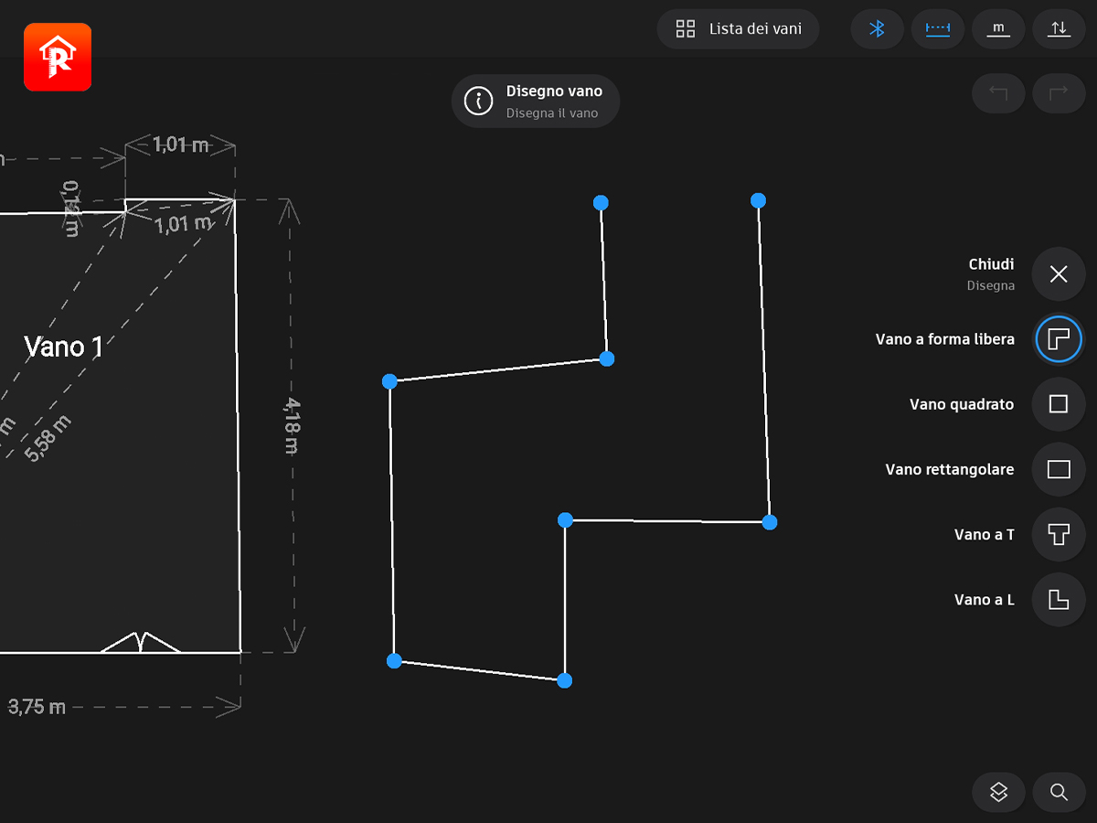Image resolution: width=1097 pixels, height=823 pixels.
Task: Click the 4,18 m dimension label
Action: tap(293, 425)
